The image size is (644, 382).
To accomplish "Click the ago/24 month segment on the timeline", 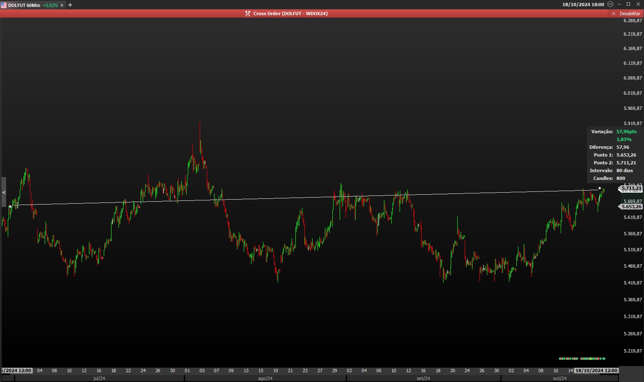I will pyautogui.click(x=265, y=378).
